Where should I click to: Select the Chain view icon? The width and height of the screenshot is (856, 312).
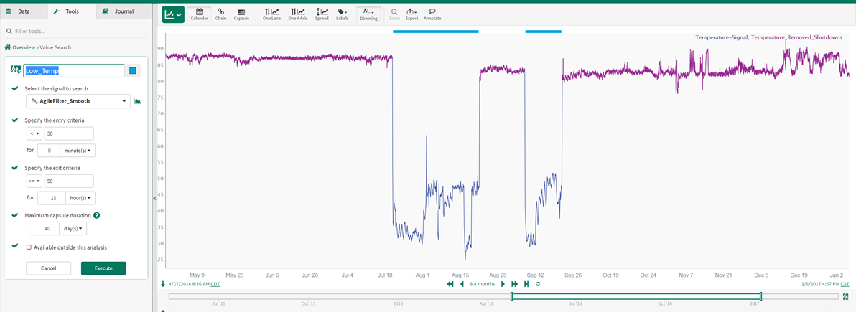[220, 14]
